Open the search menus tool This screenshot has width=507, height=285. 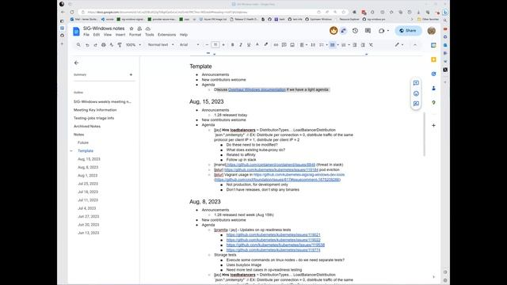point(78,45)
